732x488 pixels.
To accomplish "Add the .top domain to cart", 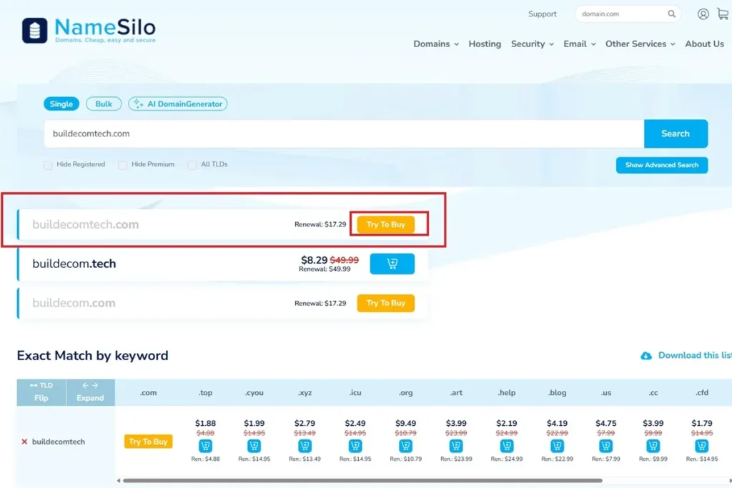I will coord(204,446).
